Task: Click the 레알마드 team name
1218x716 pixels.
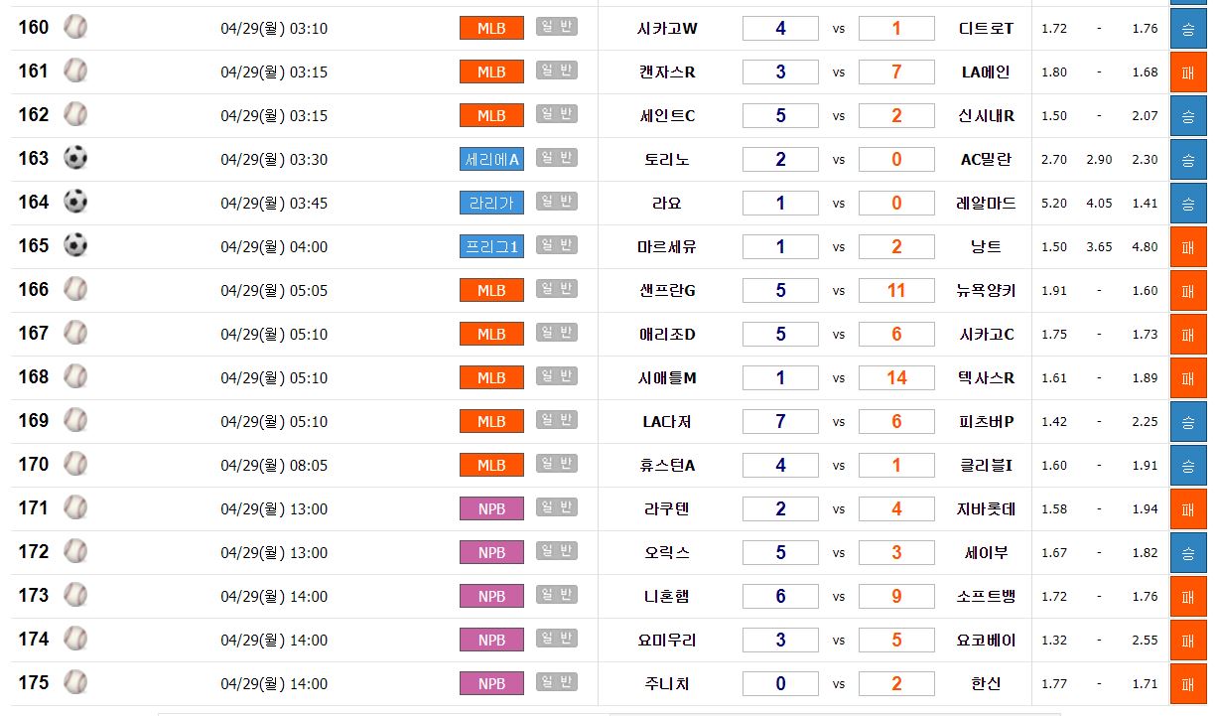Action: pos(987,204)
